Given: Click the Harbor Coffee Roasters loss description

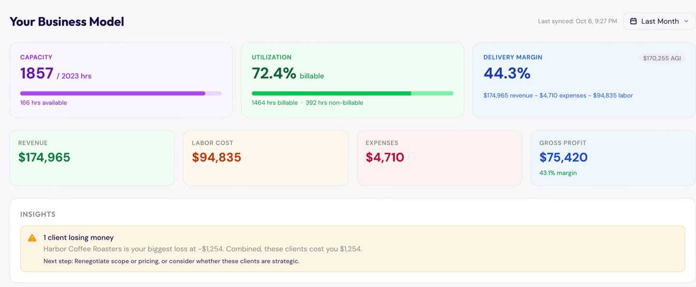Looking at the screenshot, I should point(203,249).
